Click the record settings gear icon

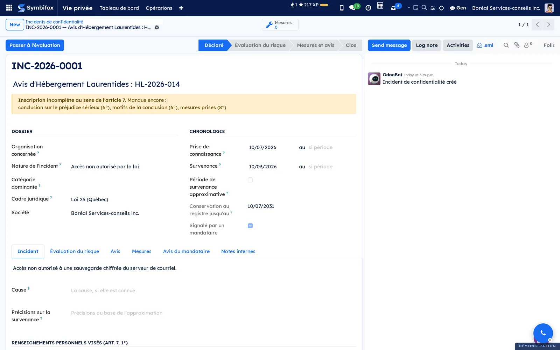pyautogui.click(x=157, y=27)
